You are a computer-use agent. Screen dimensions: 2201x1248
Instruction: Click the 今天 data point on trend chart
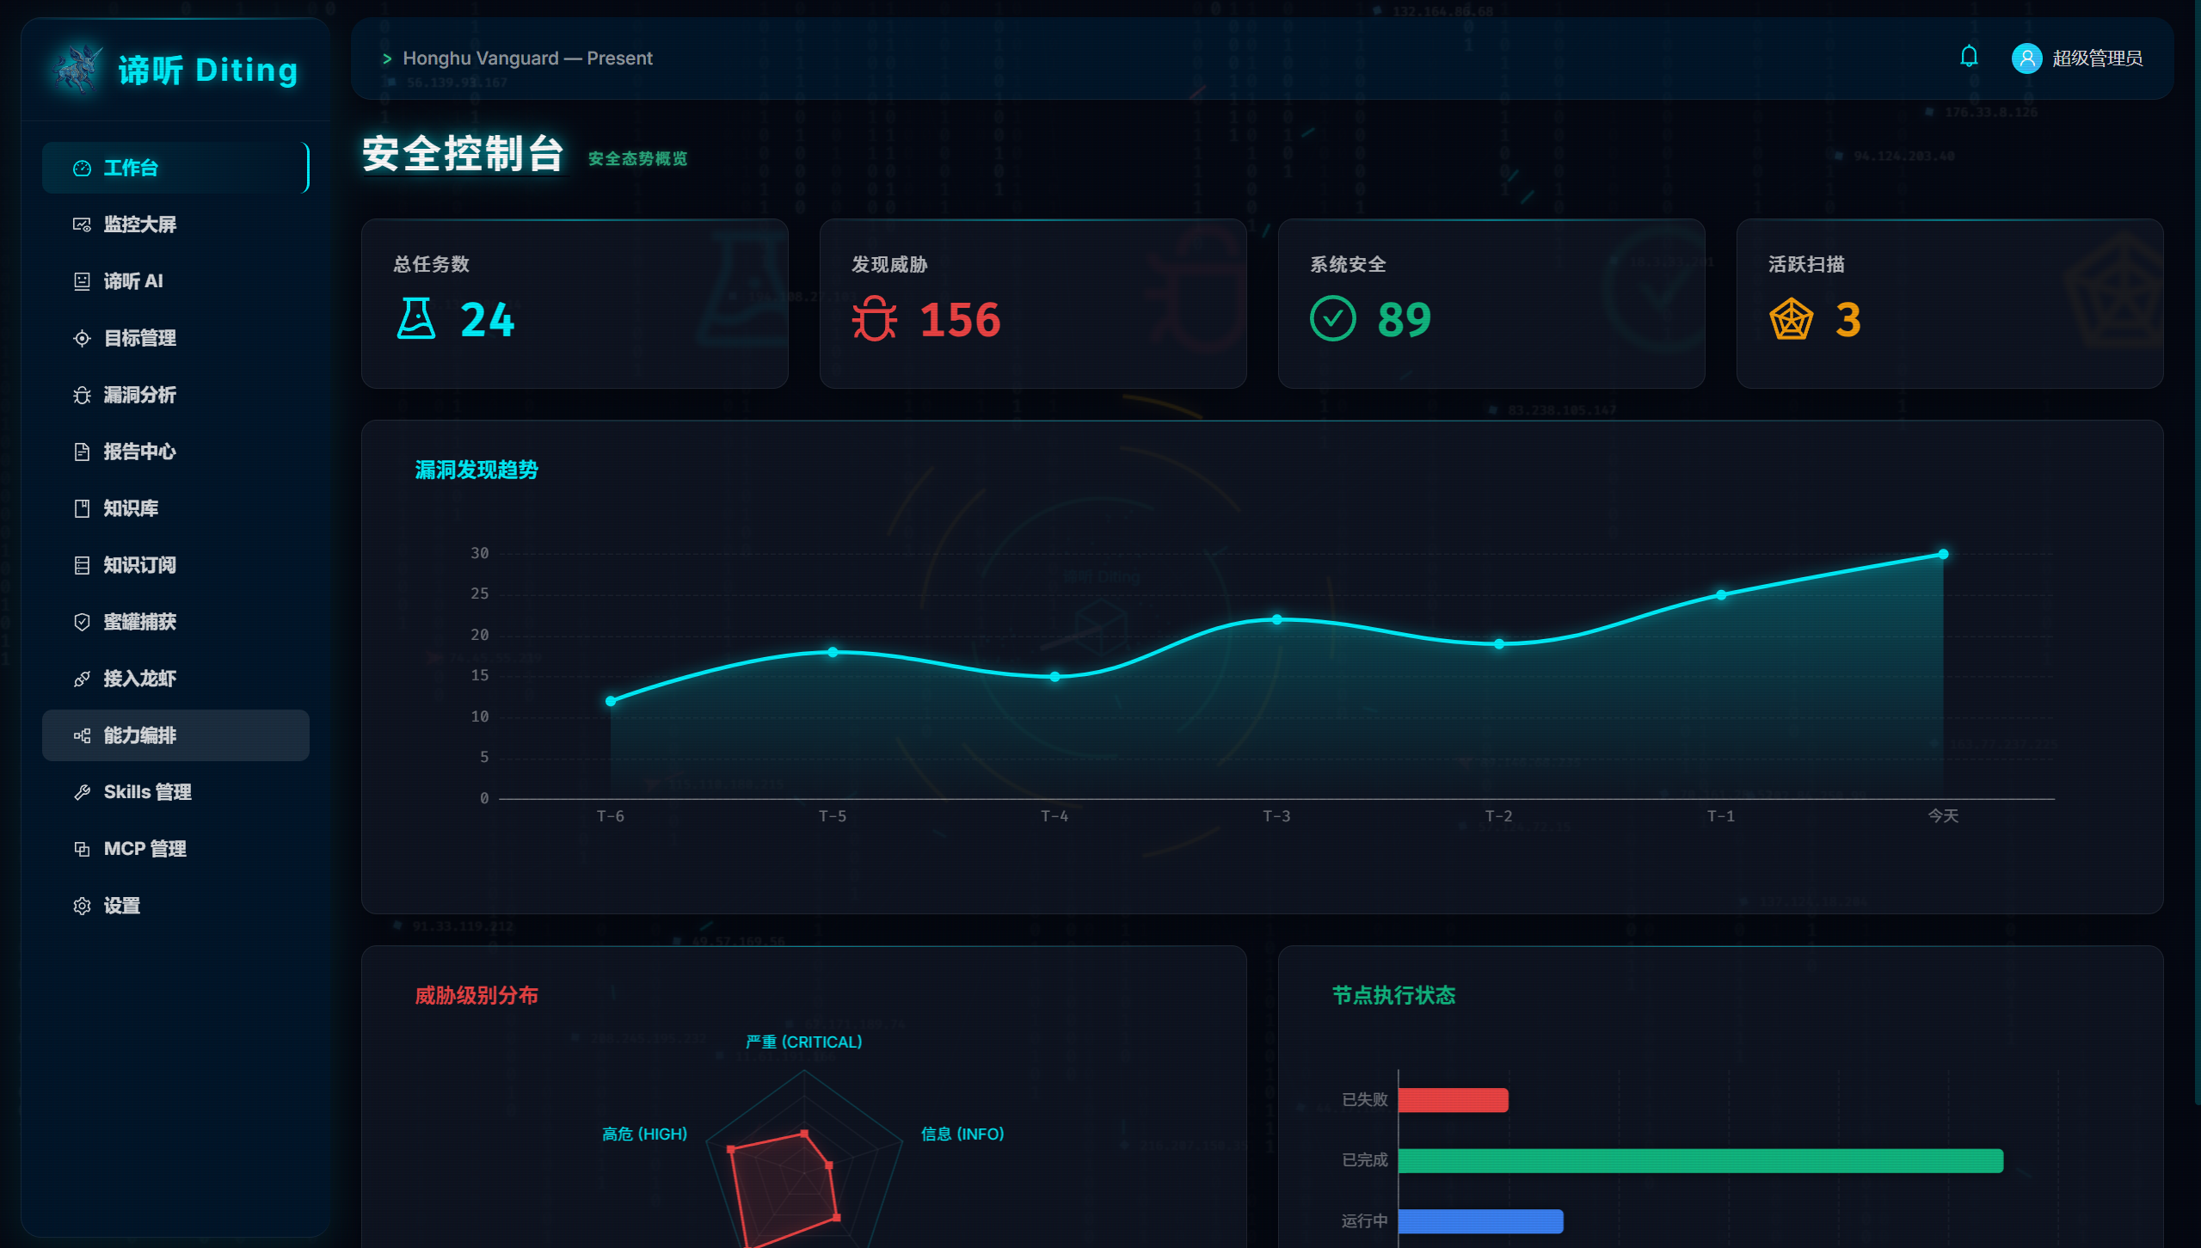coord(1943,555)
